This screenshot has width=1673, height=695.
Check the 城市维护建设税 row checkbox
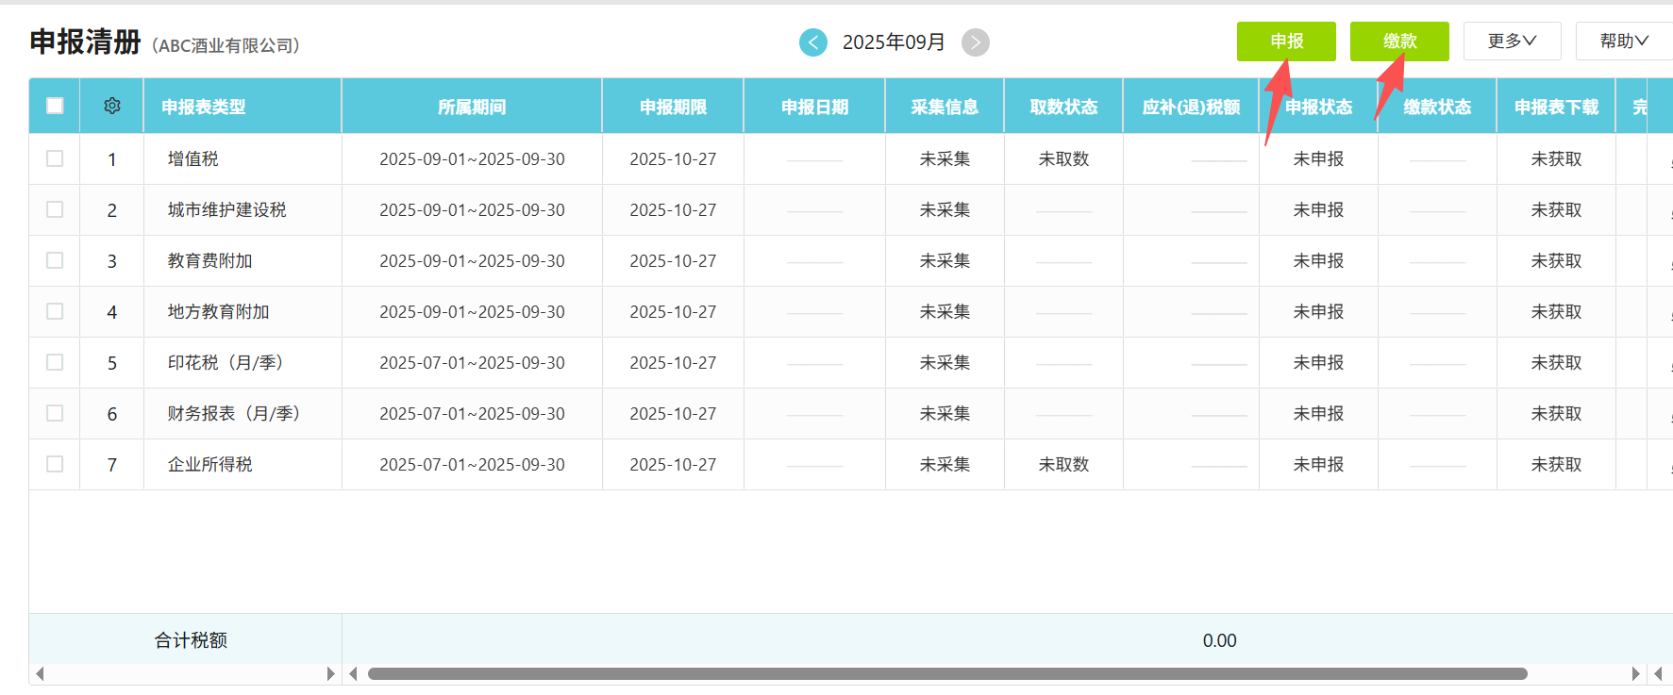[x=55, y=209]
